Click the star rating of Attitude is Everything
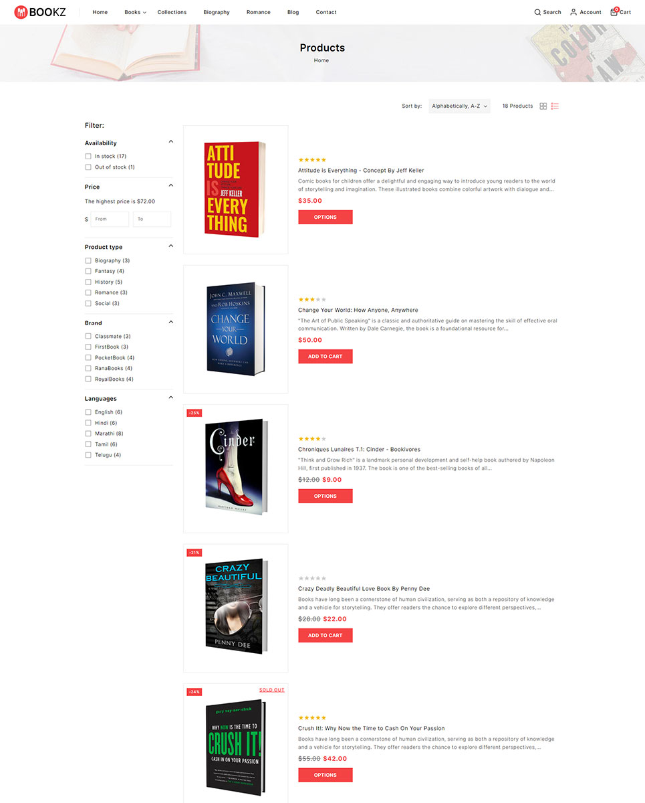This screenshot has height=803, width=645. [x=312, y=160]
